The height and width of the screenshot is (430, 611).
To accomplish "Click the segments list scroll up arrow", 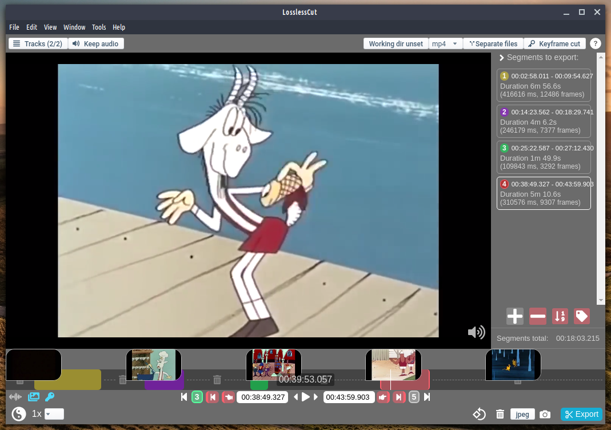I will coord(601,57).
